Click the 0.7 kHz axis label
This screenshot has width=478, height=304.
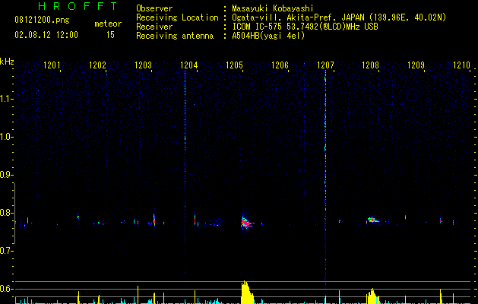coord(6,251)
